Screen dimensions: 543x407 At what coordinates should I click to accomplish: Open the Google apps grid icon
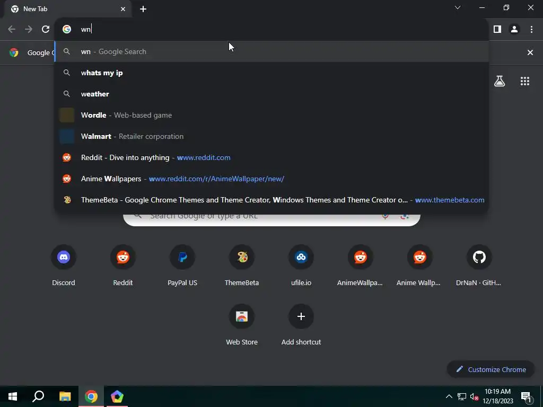[x=524, y=81]
